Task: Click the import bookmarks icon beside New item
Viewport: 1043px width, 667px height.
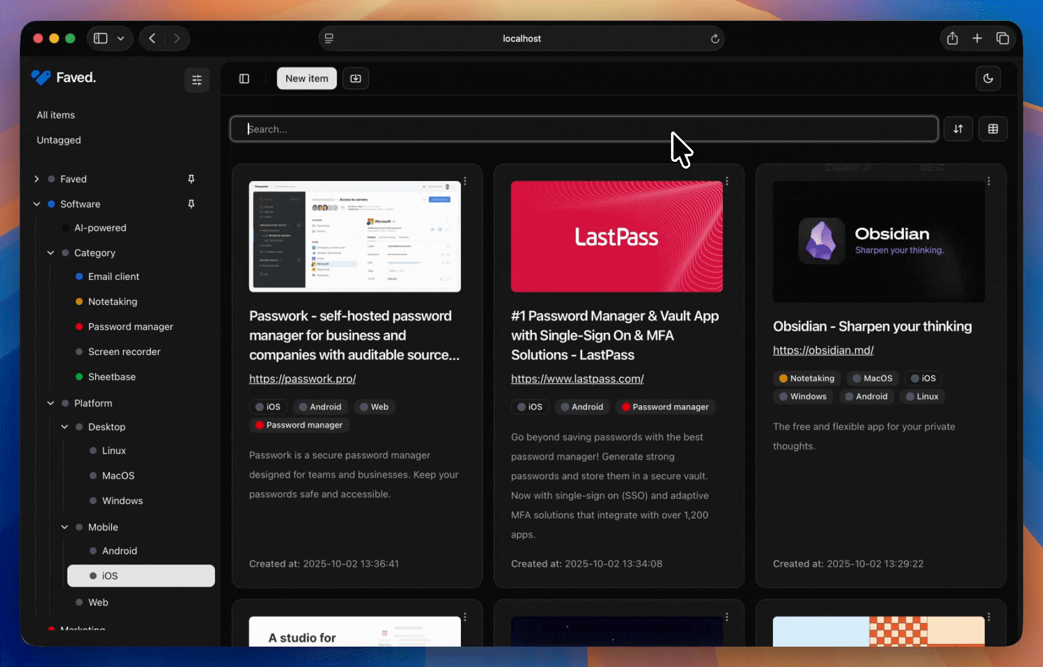Action: point(355,78)
